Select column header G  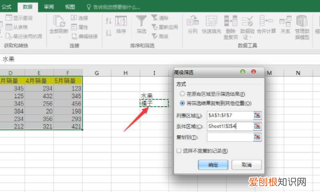(97, 73)
